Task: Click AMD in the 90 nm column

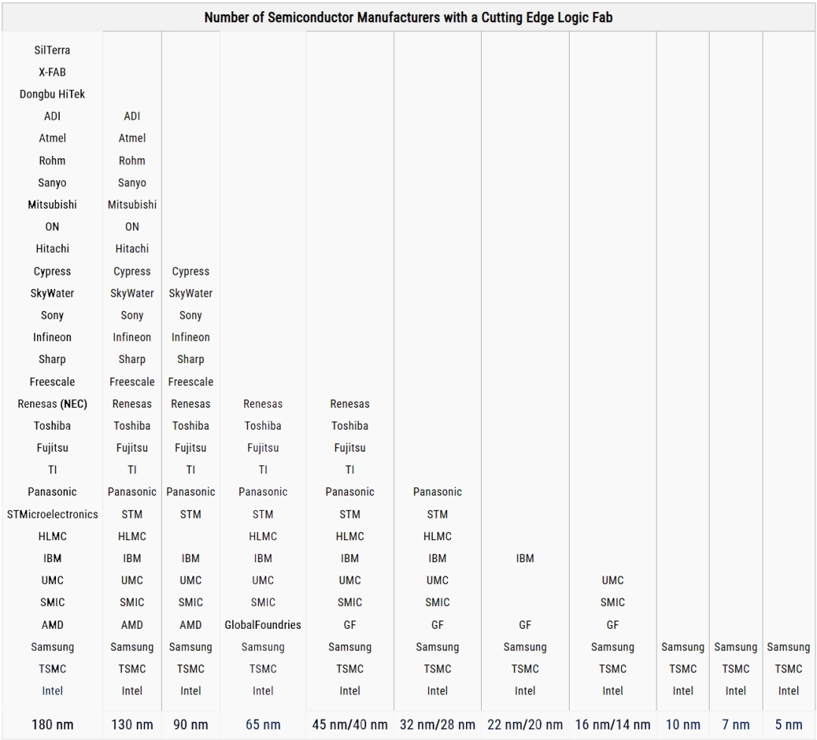Action: pyautogui.click(x=191, y=624)
